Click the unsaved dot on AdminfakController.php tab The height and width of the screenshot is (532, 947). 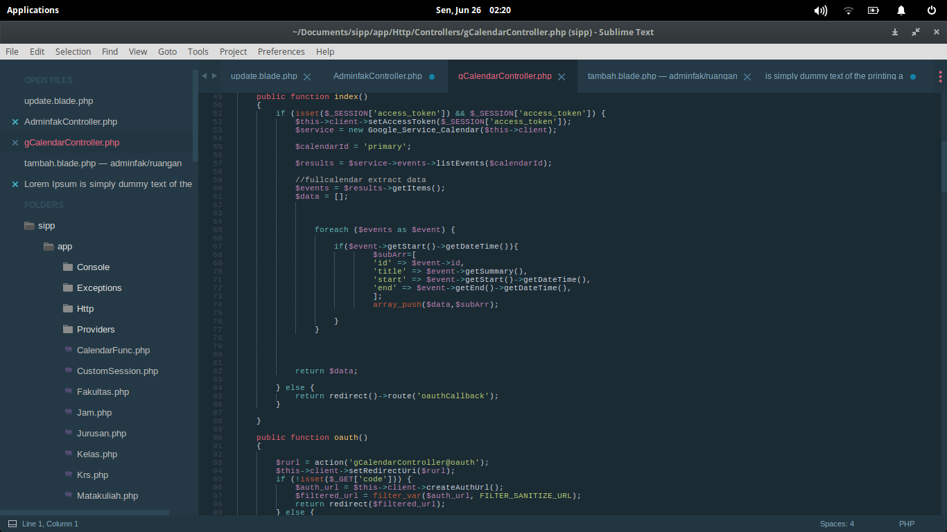tap(432, 77)
